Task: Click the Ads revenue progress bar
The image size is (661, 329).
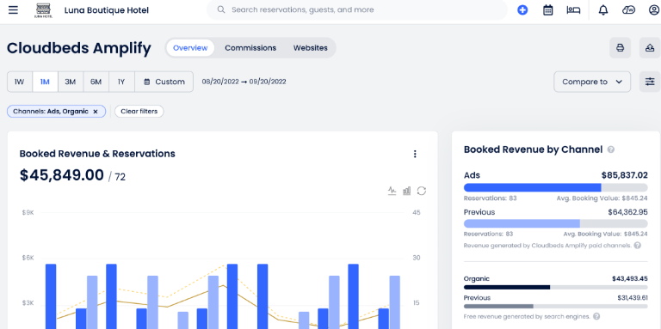Action: (x=556, y=187)
